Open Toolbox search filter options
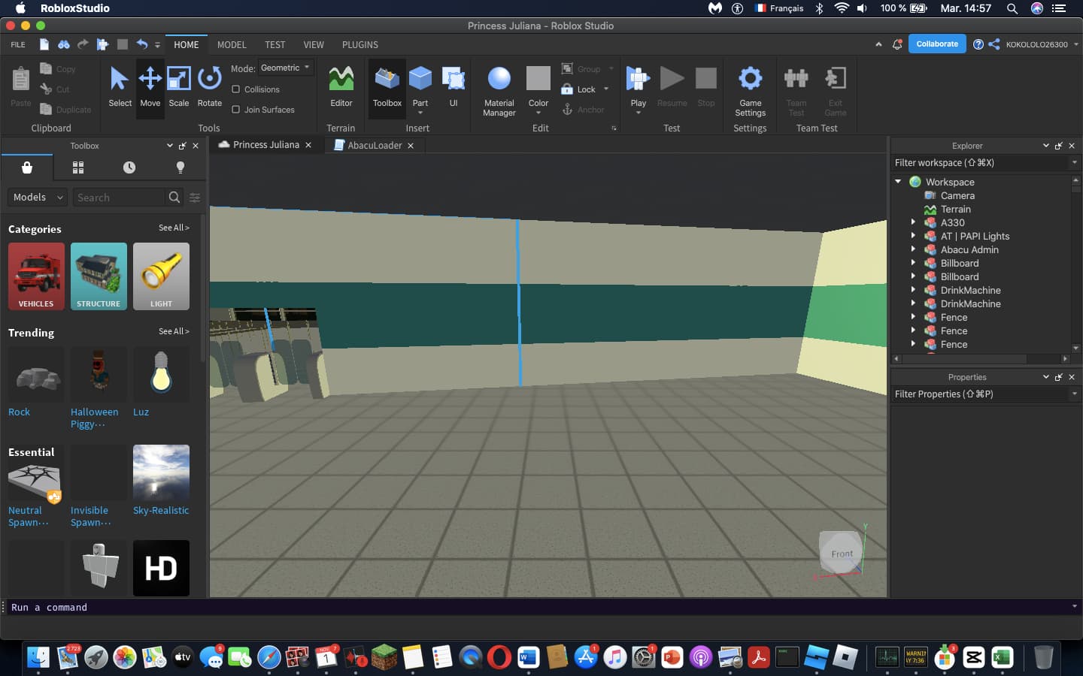Image resolution: width=1083 pixels, height=676 pixels. pos(195,198)
